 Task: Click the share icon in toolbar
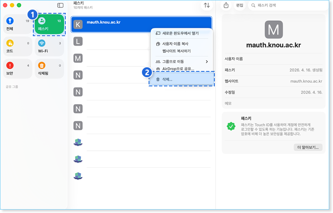coord(226,5)
